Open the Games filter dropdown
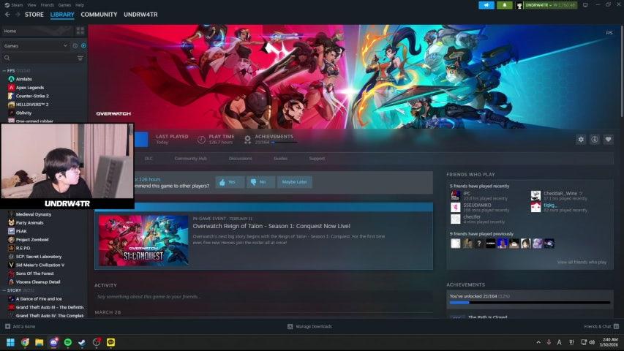Screen dimensions: 624x351 35,46
